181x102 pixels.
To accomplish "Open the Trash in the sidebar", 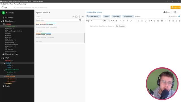I will pos(7,86).
